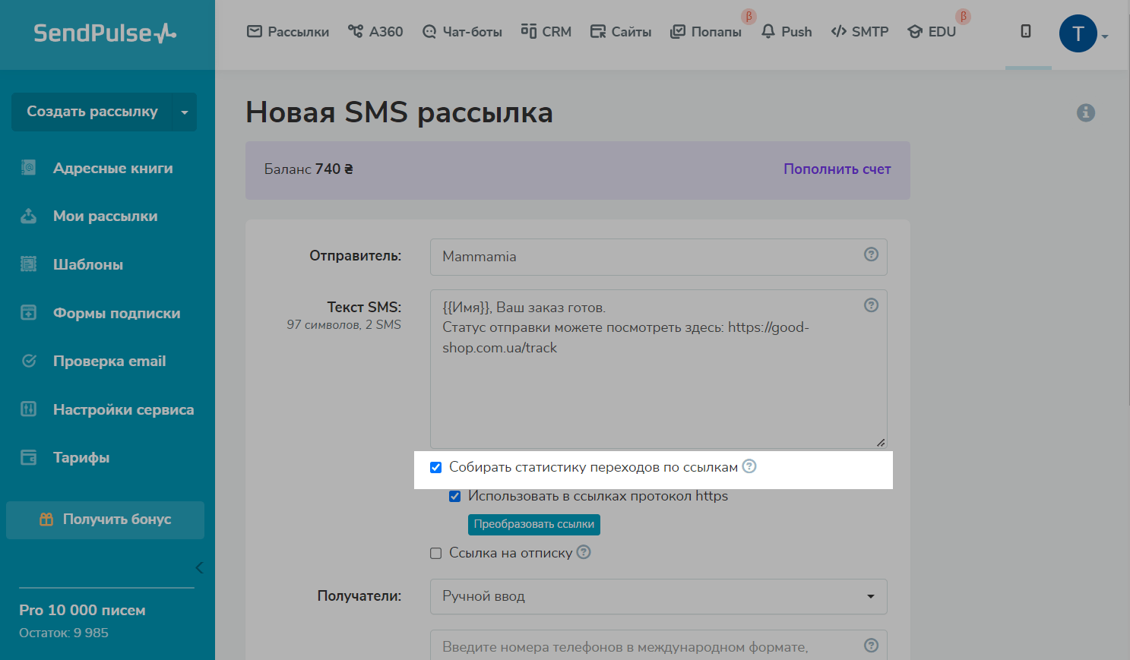Image resolution: width=1130 pixels, height=660 pixels.
Task: Click Создать рассылку button
Action: click(x=92, y=112)
